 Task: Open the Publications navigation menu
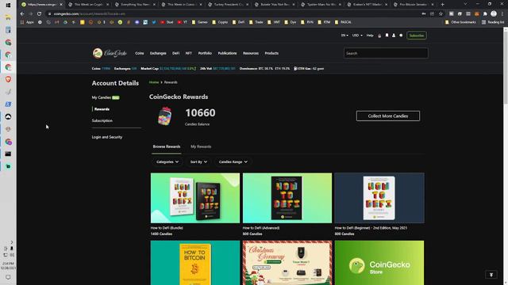pos(227,53)
